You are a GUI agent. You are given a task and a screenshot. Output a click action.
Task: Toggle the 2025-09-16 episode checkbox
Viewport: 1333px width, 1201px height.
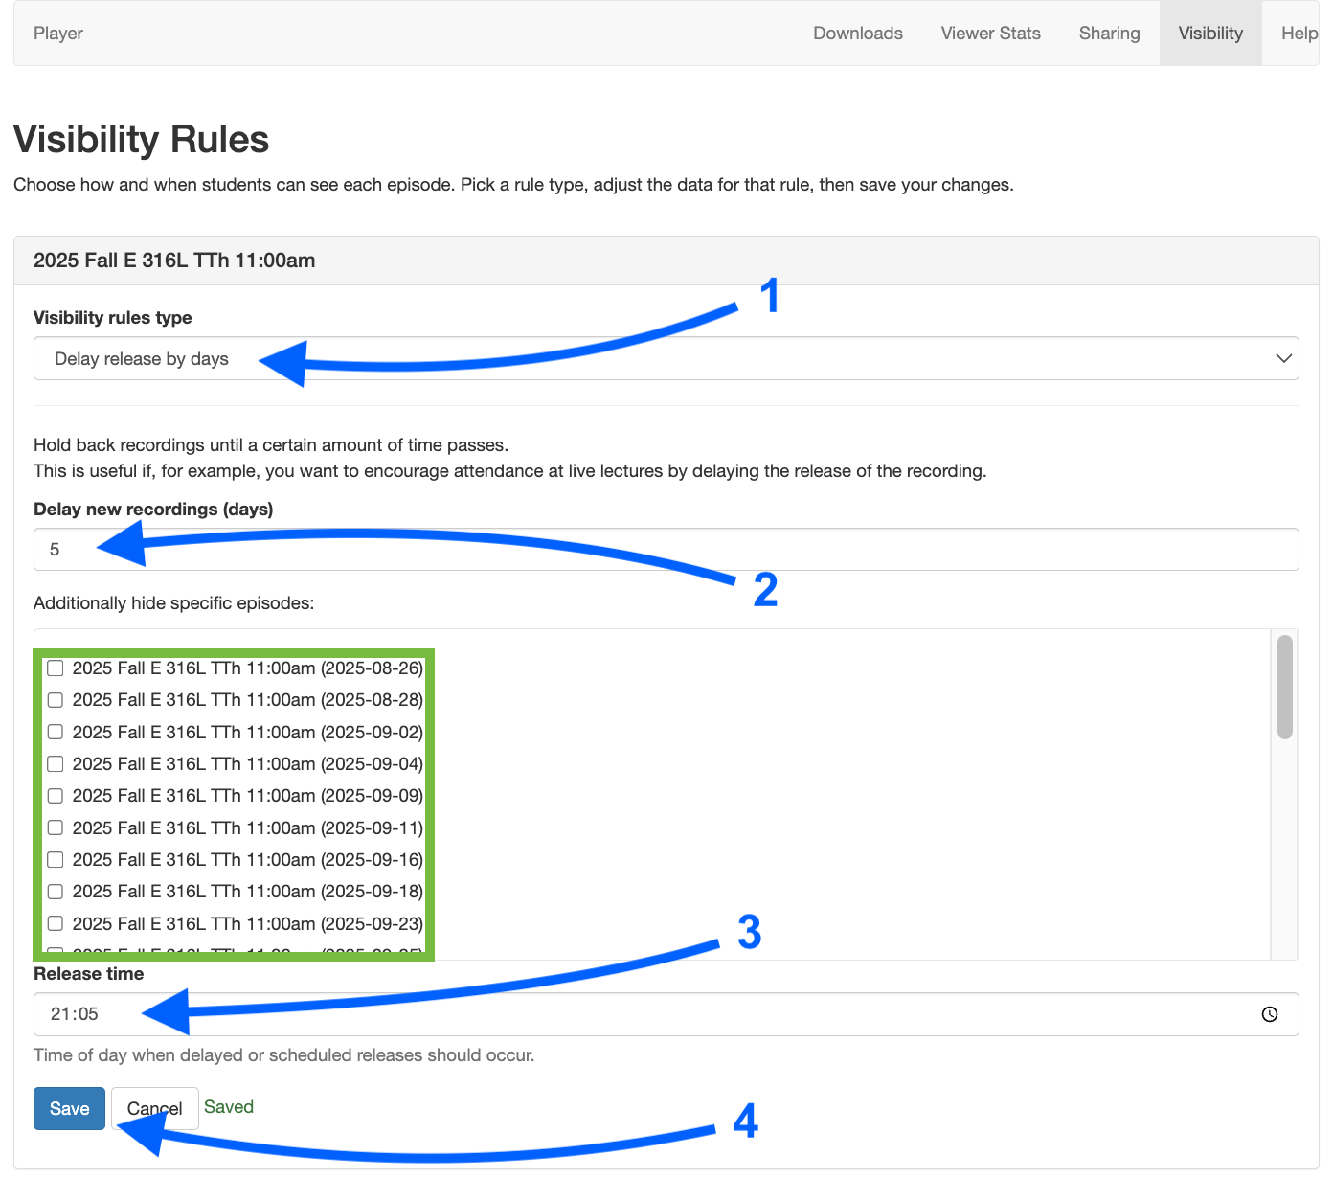click(56, 860)
